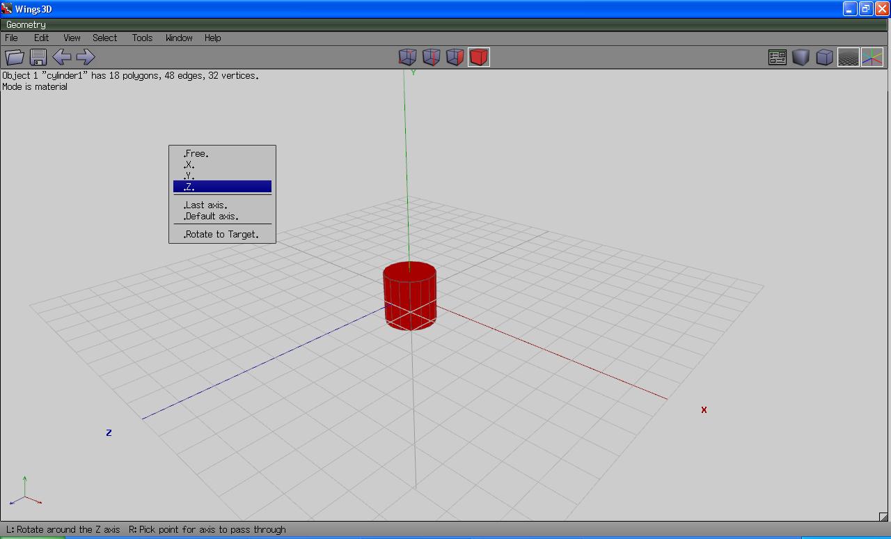Screen dimensions: 891x539
Task: Open the Select menu
Action: tap(104, 38)
